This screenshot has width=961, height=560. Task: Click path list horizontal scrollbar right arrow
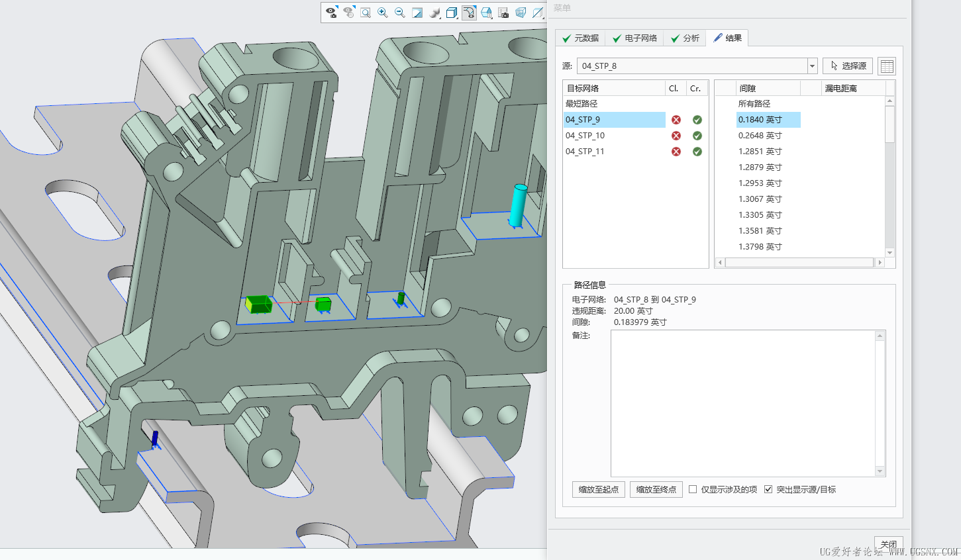880,263
